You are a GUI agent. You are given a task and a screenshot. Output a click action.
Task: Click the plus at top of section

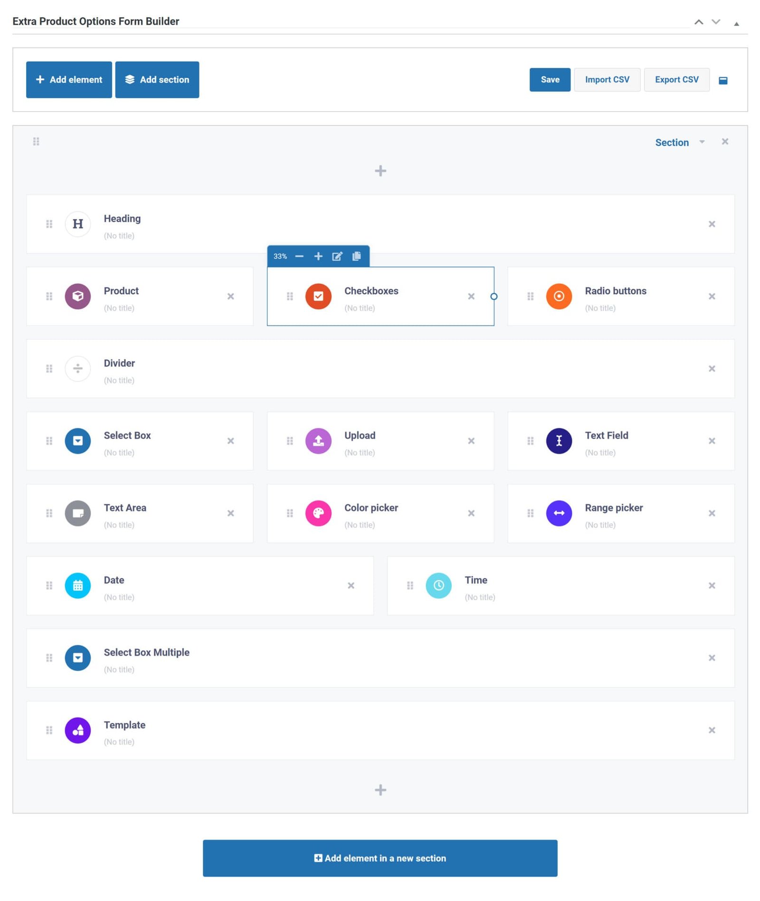pos(380,171)
